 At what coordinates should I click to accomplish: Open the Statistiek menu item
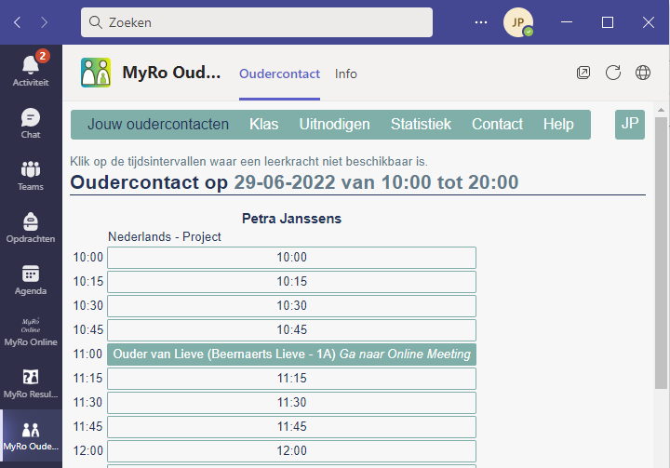coord(421,125)
